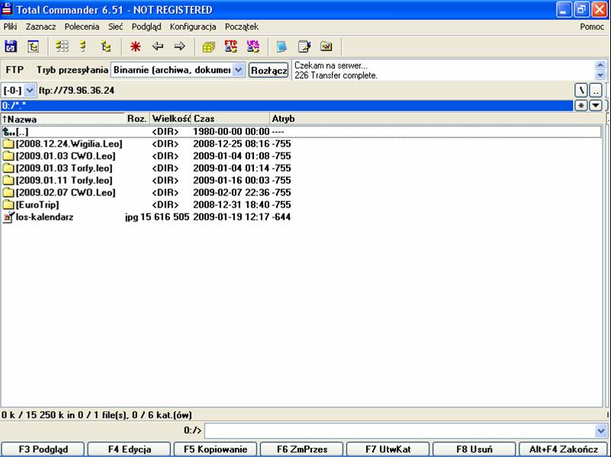Click the '..' parent directory button
This screenshot has height=457, width=611.
pyautogui.click(x=596, y=90)
